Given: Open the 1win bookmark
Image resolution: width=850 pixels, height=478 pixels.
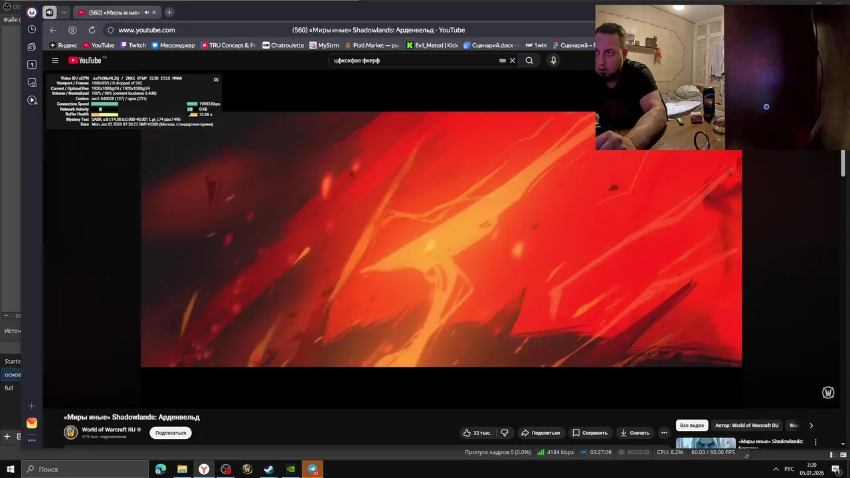Looking at the screenshot, I should pyautogui.click(x=535, y=45).
